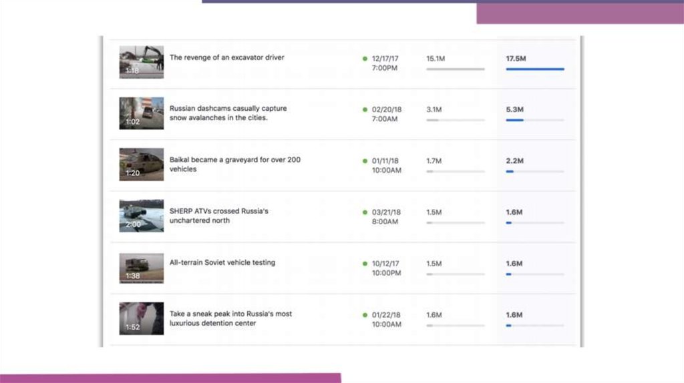Click green status dot beside 02/20/18 date
The image size is (684, 383).
click(365, 109)
